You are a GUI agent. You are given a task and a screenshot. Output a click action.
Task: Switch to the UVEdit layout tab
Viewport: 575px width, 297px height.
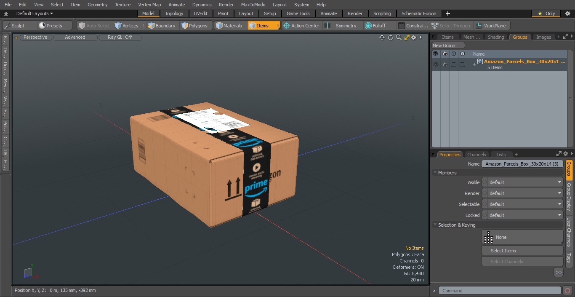tap(201, 13)
